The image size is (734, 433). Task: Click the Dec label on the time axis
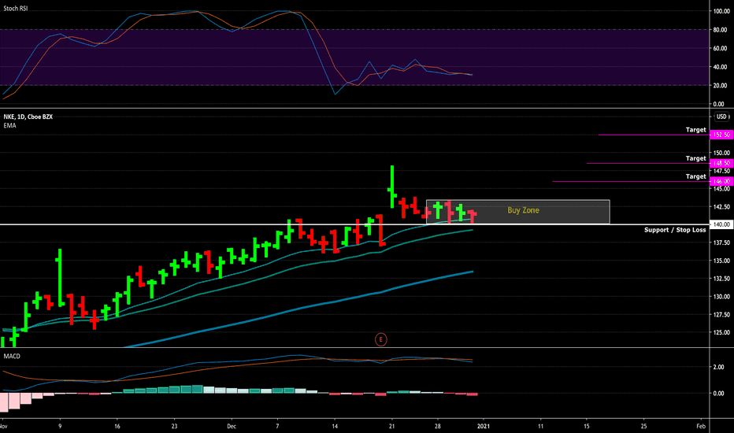coord(232,426)
